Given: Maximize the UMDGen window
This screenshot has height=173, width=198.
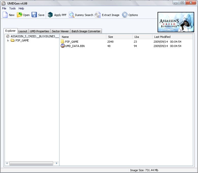Looking at the screenshot, I should click(x=182, y=3).
